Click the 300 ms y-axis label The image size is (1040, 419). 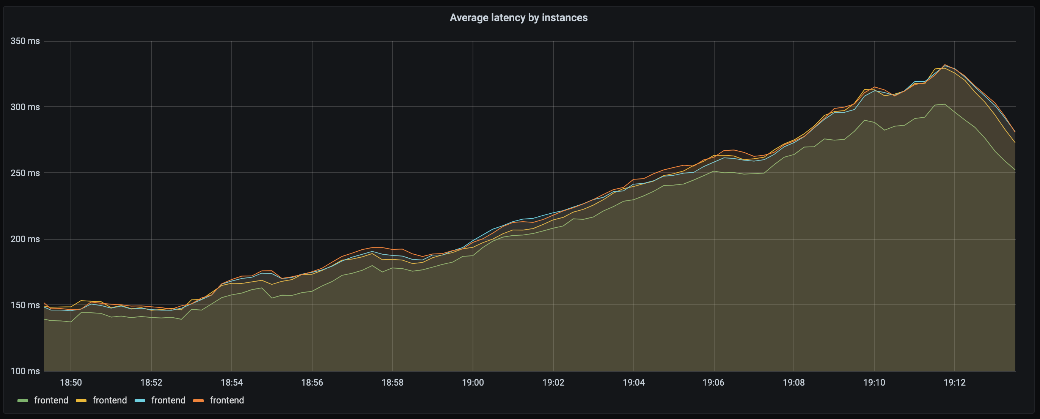pos(25,107)
